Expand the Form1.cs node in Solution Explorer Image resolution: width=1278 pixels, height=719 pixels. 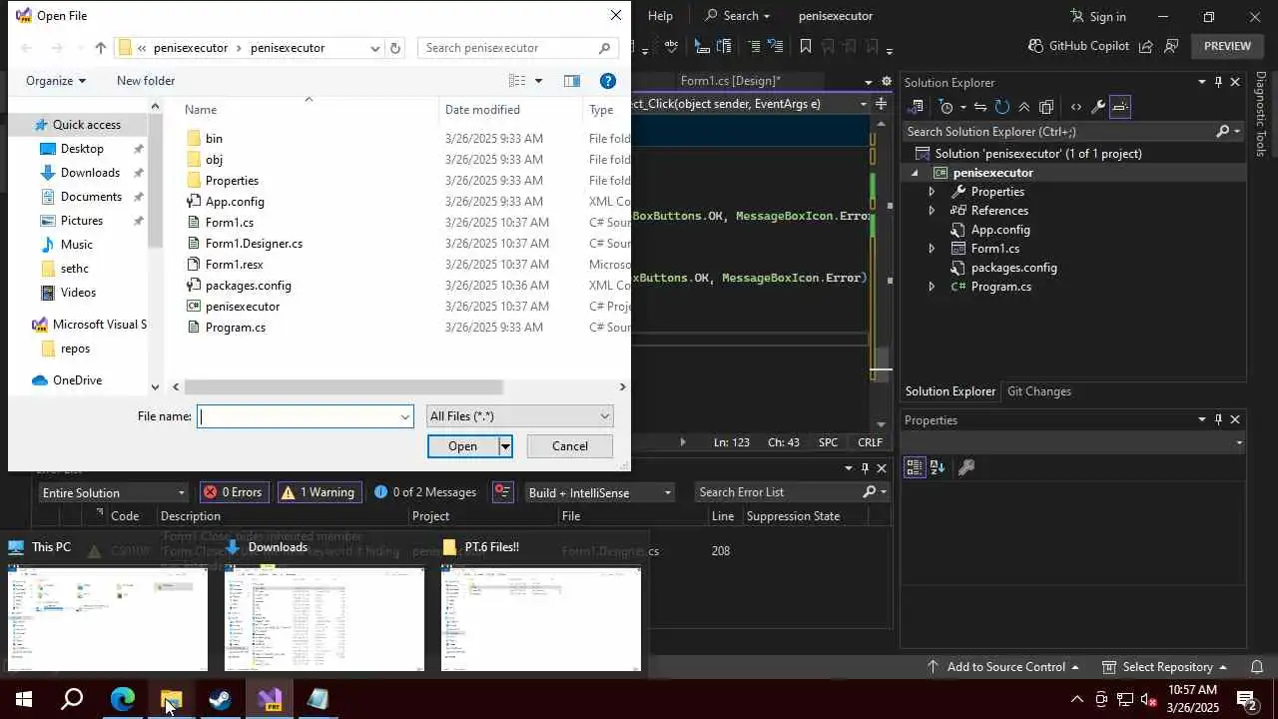coord(932,249)
